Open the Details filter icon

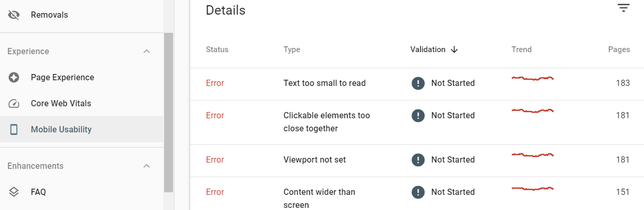(x=623, y=8)
